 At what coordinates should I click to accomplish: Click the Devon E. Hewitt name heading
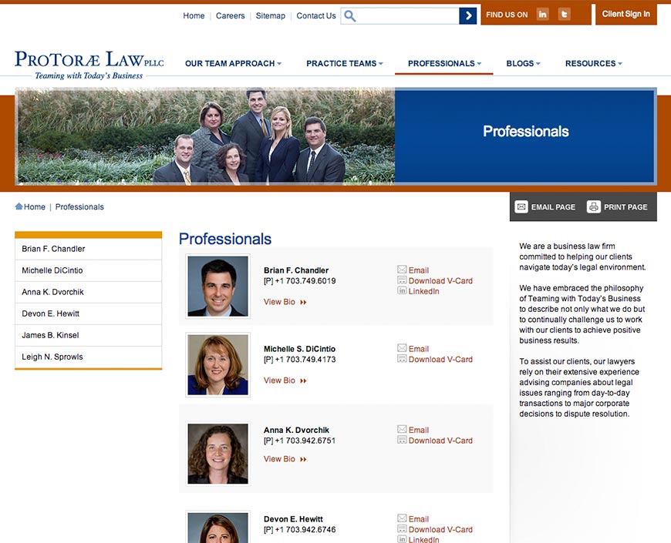[x=293, y=518]
